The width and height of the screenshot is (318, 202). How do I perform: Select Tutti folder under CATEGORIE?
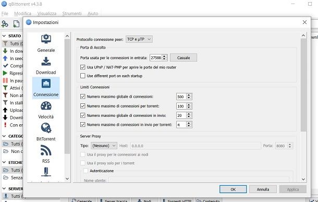click(13, 144)
